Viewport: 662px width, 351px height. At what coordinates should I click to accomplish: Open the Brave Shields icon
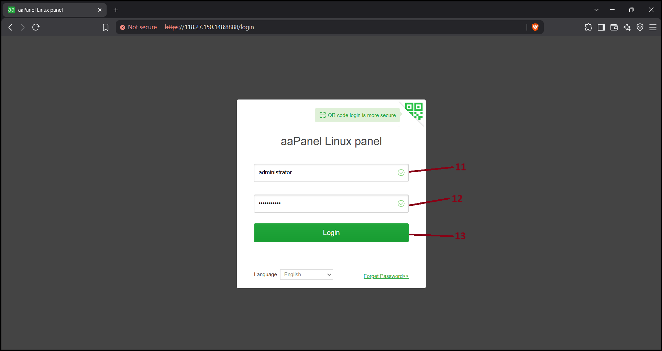535,27
